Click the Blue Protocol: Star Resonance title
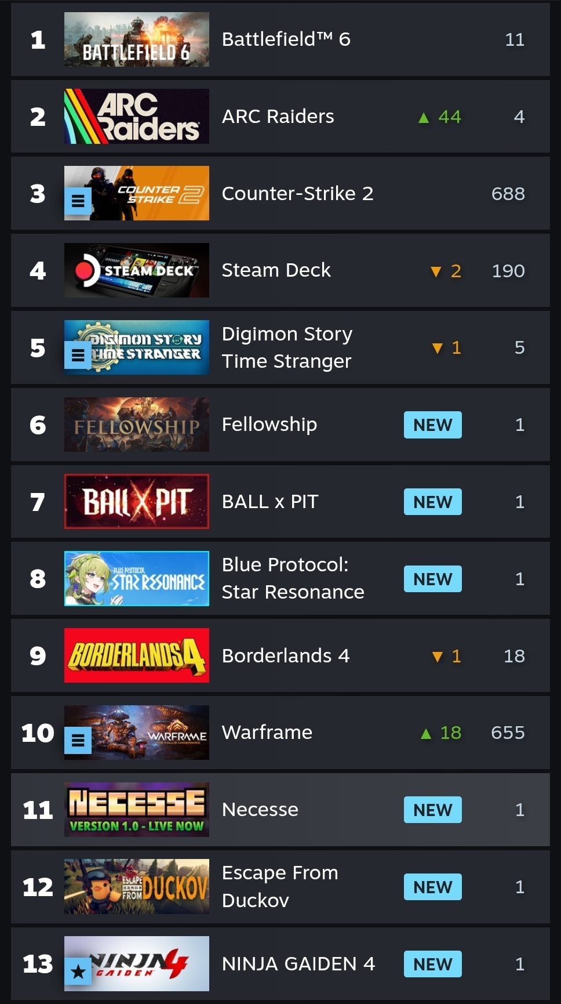 pyautogui.click(x=293, y=578)
